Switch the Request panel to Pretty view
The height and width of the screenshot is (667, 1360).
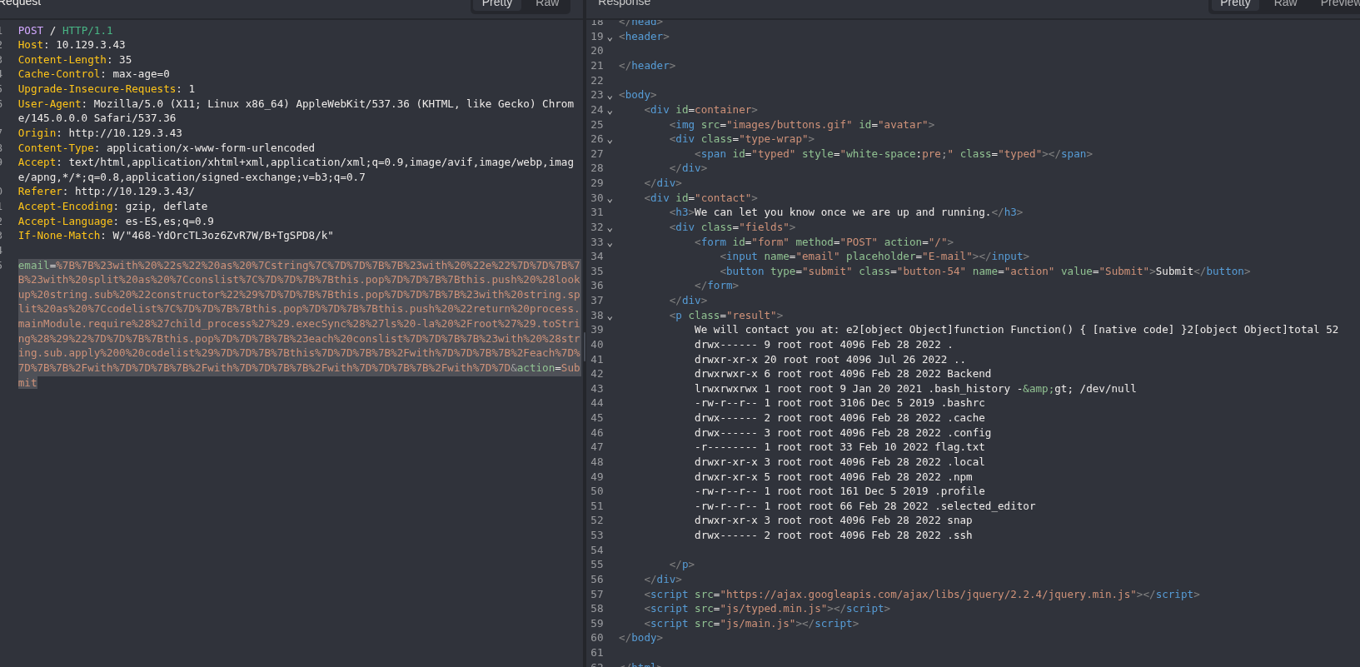click(497, 4)
